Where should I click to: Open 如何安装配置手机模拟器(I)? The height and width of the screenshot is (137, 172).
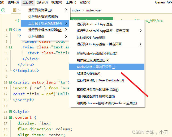(107, 96)
